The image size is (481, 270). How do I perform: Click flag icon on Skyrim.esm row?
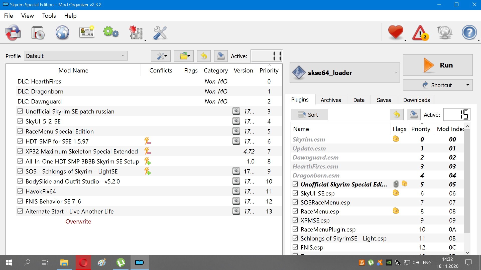click(396, 139)
